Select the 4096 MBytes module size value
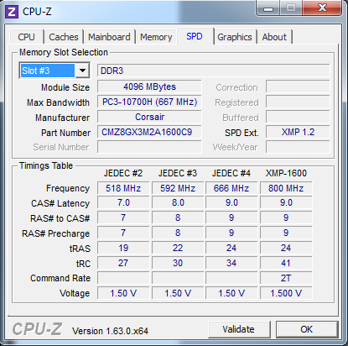348x346 pixels. tap(149, 86)
